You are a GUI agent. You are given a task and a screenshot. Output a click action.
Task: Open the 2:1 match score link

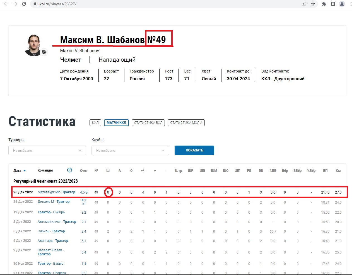[x=84, y=222]
